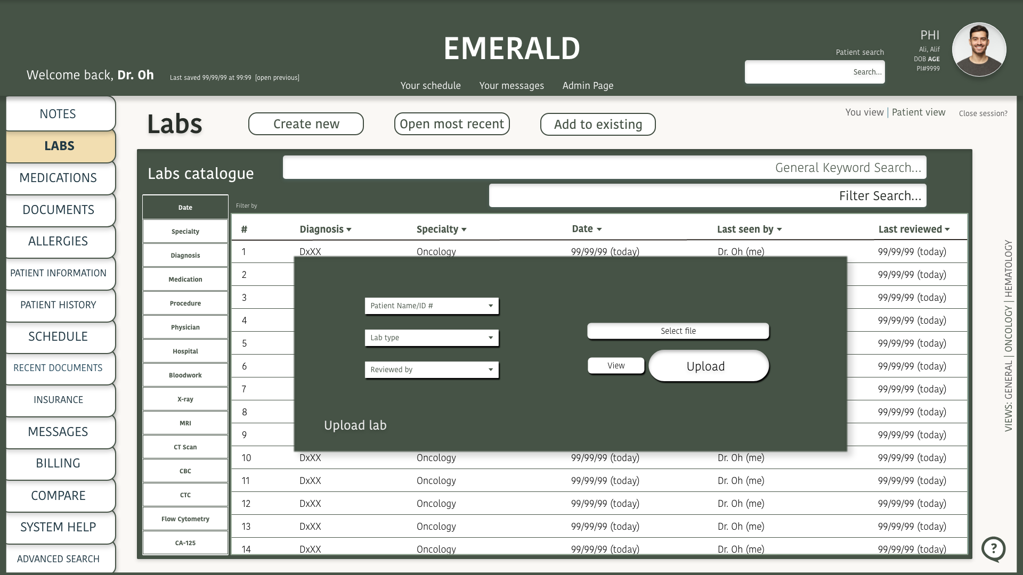Go to Admin Page

tap(588, 86)
